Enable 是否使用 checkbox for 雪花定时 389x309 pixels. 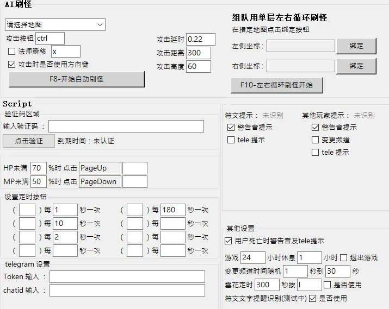click(x=327, y=285)
